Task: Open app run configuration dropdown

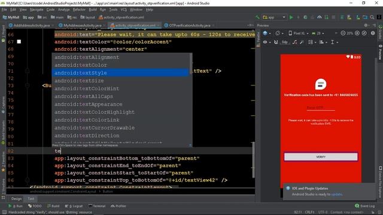Action: click(274, 17)
